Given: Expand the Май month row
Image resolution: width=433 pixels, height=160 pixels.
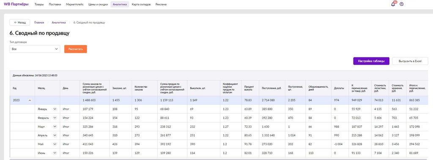Looking at the screenshot, I should [55, 144].
